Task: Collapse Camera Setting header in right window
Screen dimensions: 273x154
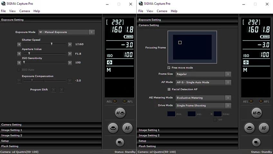Action: [188, 25]
